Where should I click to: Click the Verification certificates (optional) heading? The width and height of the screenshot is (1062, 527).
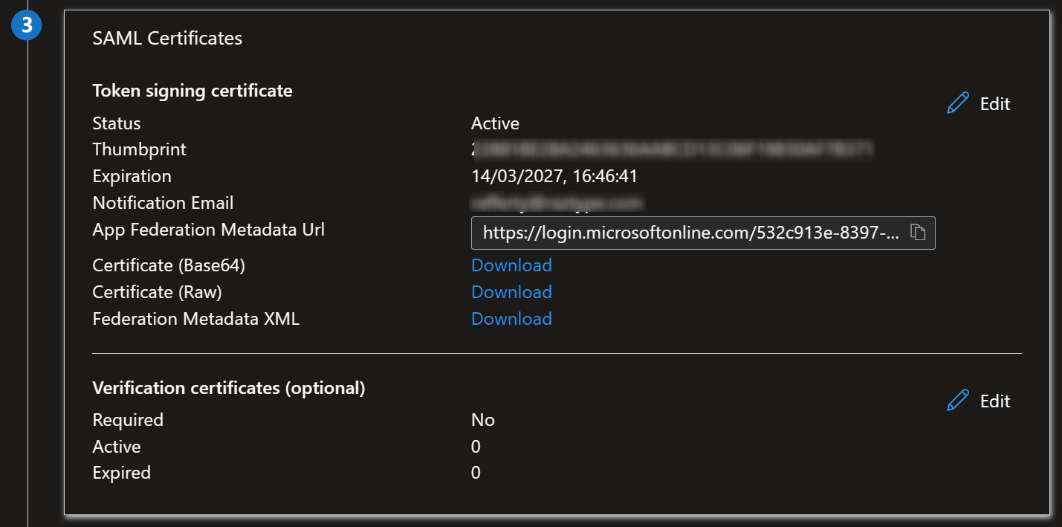click(x=228, y=388)
